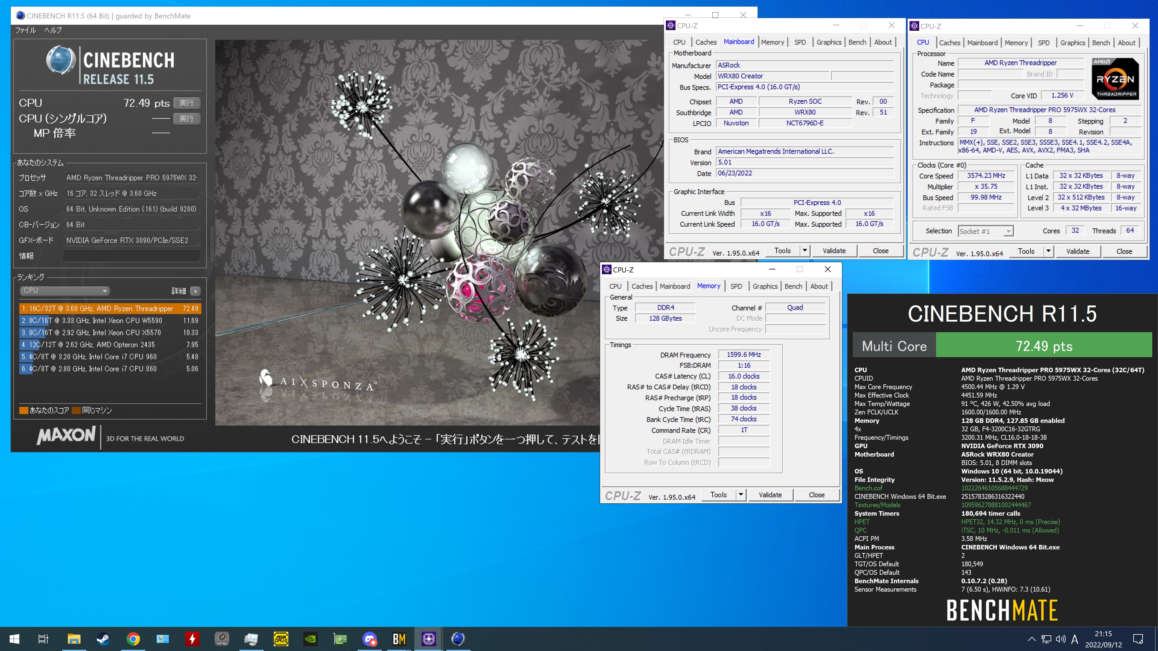Screen dimensions: 1158x651
Task: Switch to BenchMate via its BM taskbar icon
Action: tap(399, 638)
